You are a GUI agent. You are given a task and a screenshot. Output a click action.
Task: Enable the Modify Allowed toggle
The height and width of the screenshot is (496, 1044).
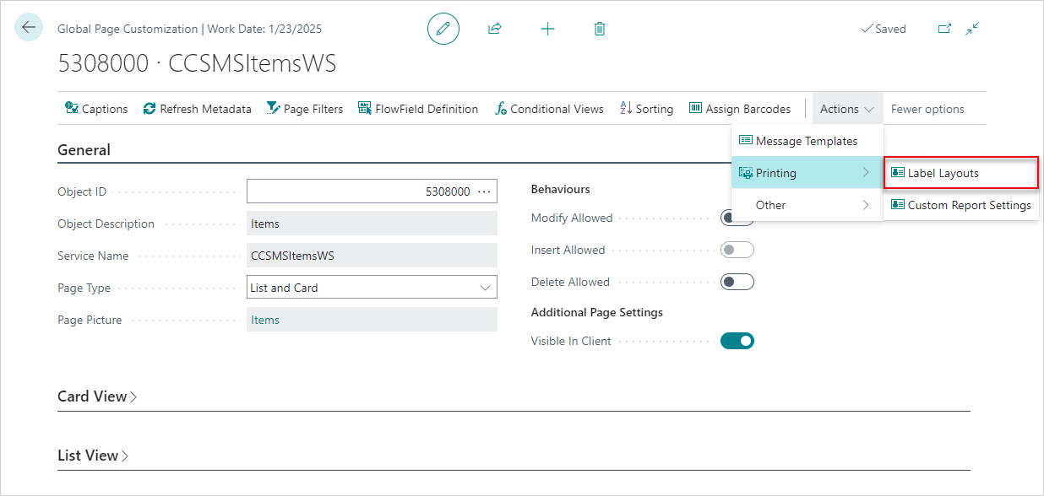click(x=737, y=217)
